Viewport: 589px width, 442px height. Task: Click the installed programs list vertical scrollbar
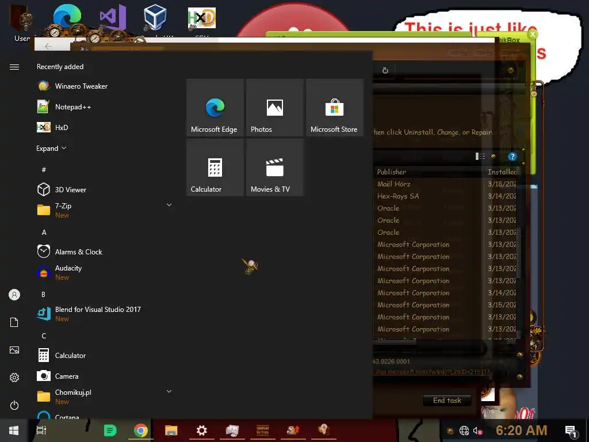pyautogui.click(x=519, y=252)
